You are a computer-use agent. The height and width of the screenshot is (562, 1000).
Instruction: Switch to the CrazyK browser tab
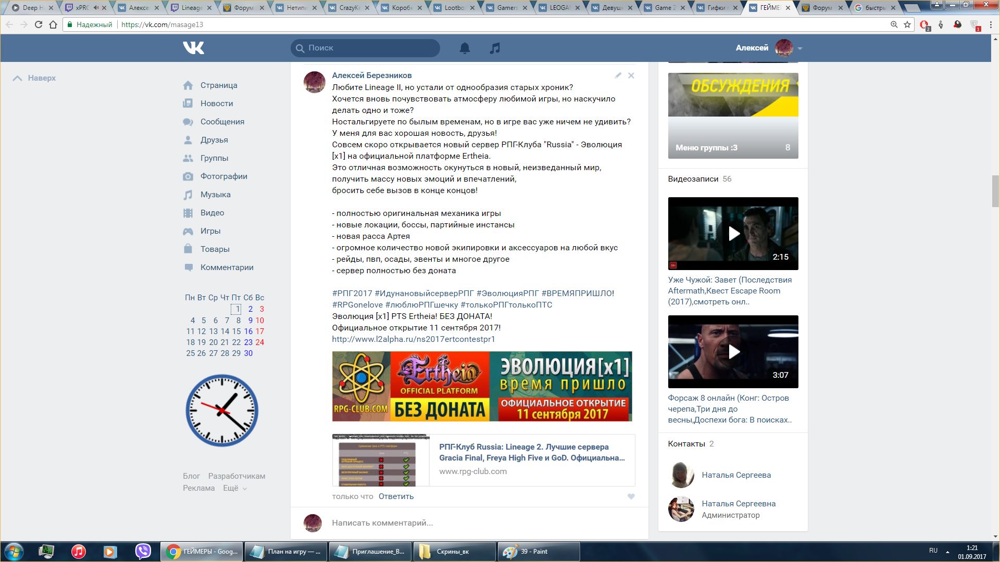click(x=349, y=8)
